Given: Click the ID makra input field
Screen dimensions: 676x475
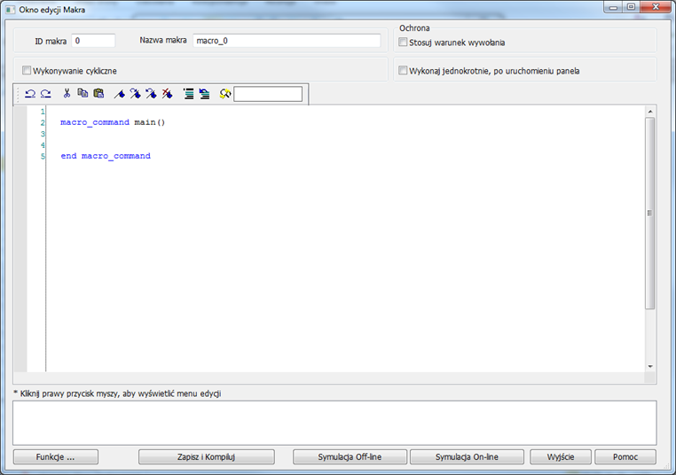Looking at the screenshot, I should [93, 41].
